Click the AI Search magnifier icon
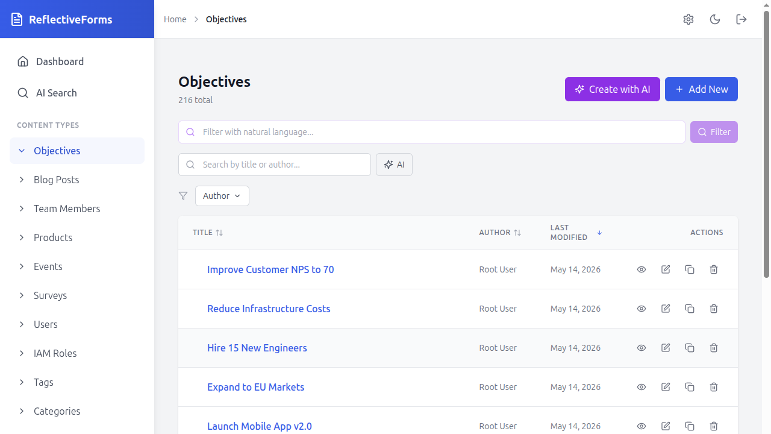This screenshot has width=771, height=434. tap(23, 93)
